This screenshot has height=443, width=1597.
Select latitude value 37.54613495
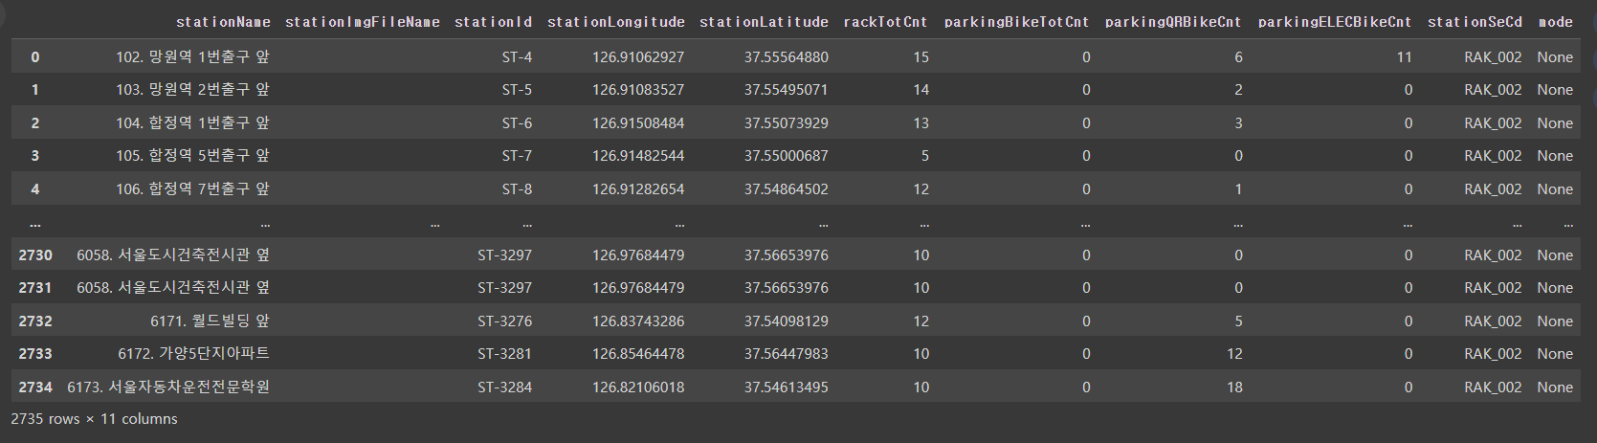[x=787, y=388]
